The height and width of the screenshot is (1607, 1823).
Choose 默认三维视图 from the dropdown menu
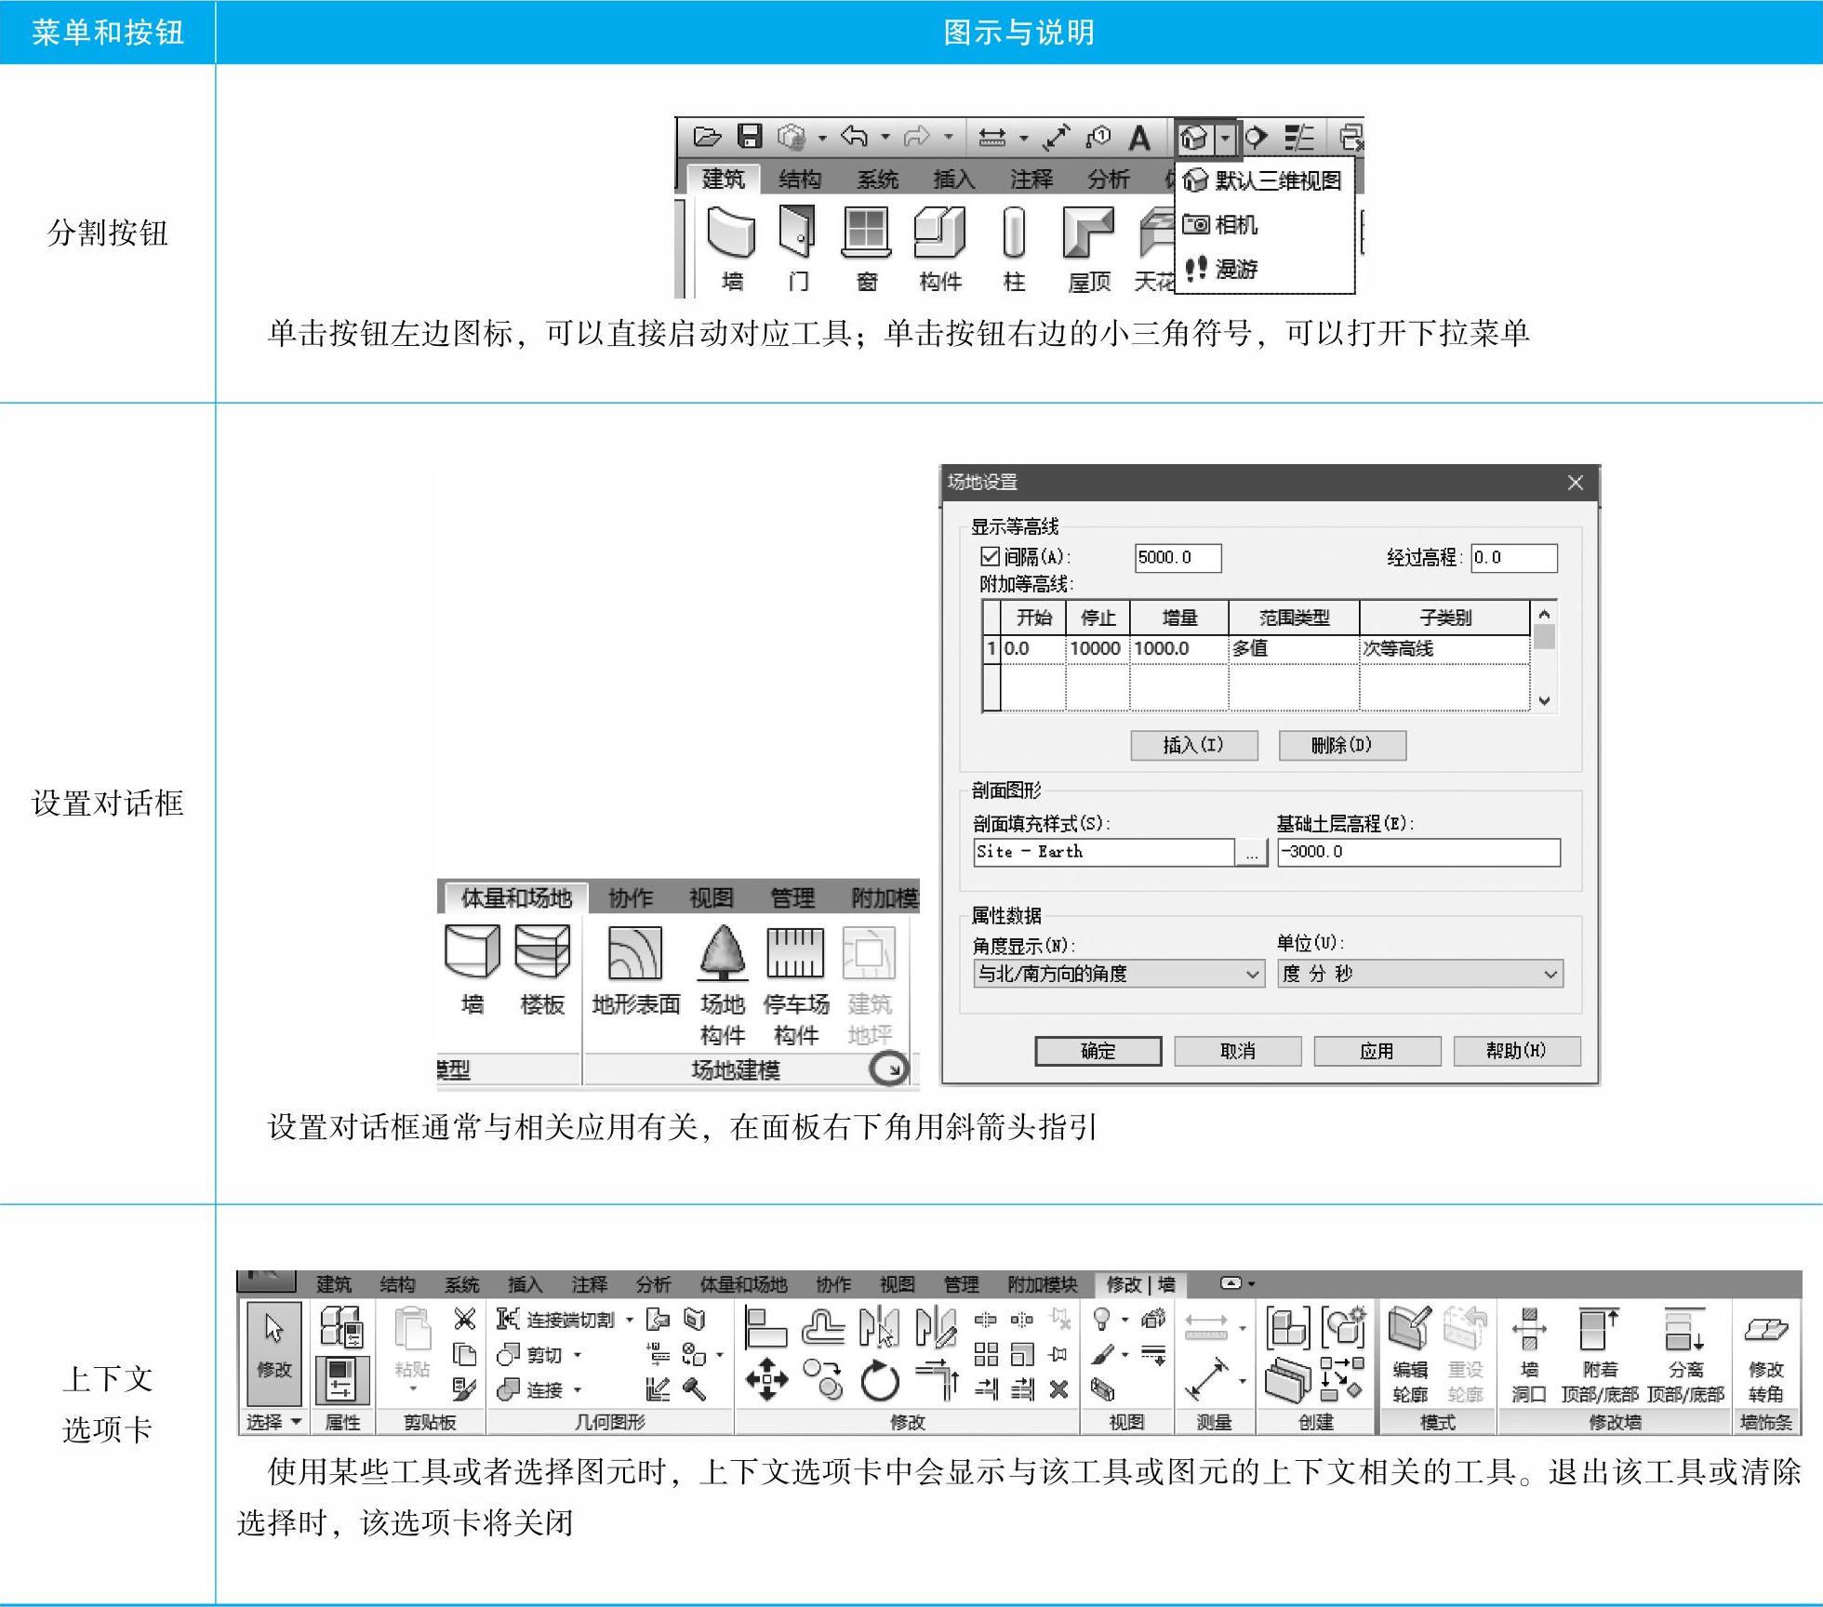[1265, 180]
